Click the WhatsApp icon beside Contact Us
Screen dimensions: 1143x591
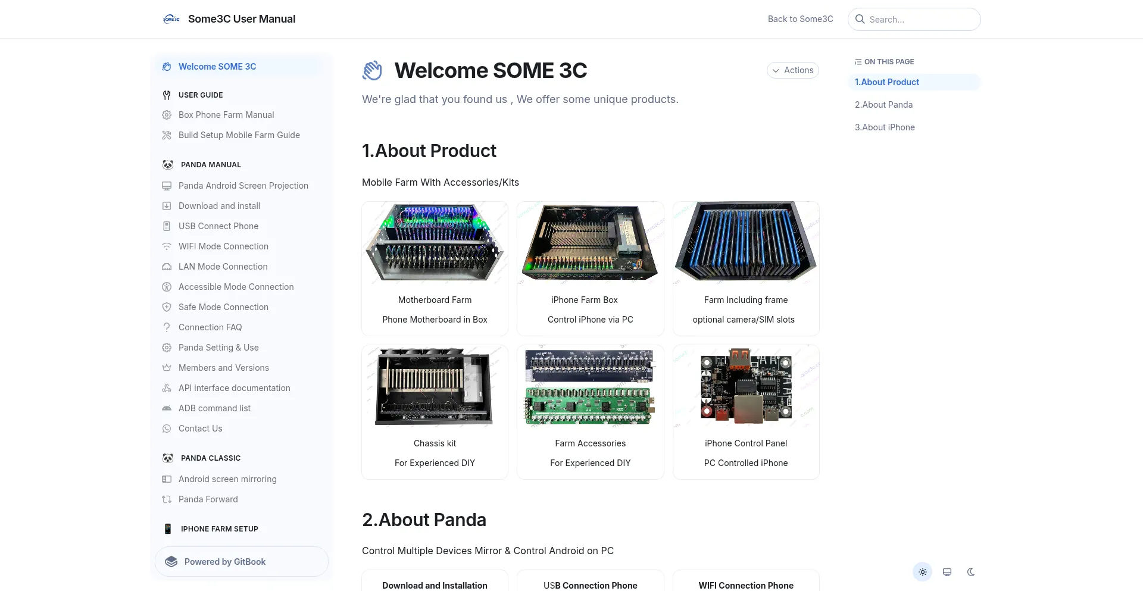167,429
